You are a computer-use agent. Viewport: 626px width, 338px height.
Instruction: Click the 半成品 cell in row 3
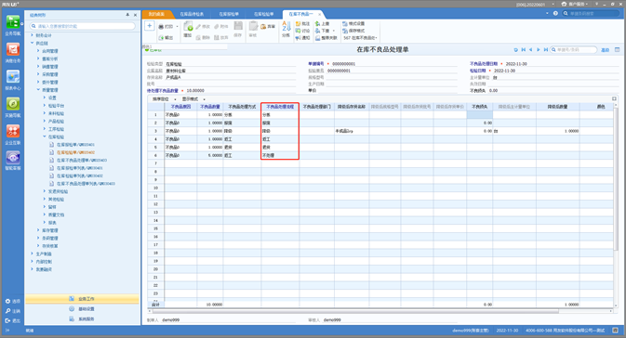(352, 131)
